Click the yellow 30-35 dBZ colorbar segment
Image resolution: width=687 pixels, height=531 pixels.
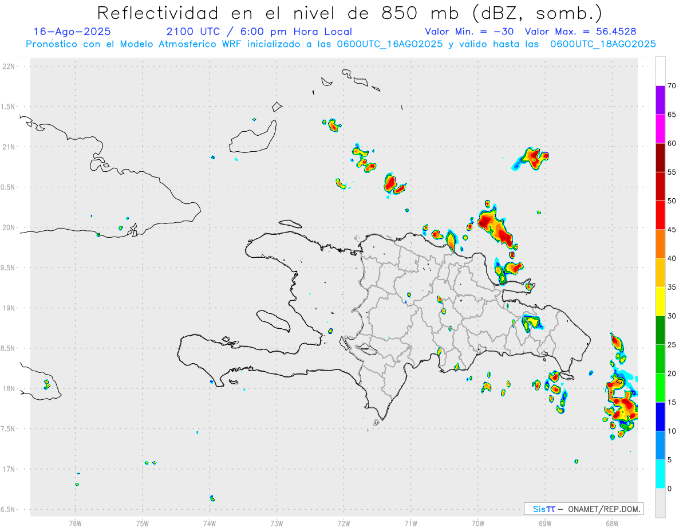[660, 301]
